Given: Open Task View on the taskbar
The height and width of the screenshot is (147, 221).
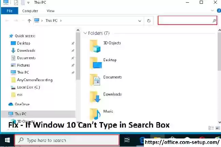Looking at the screenshot, I should 127,140.
